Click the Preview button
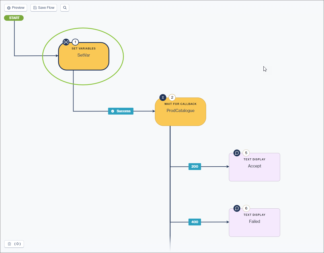324x253 pixels. pyautogui.click(x=16, y=8)
